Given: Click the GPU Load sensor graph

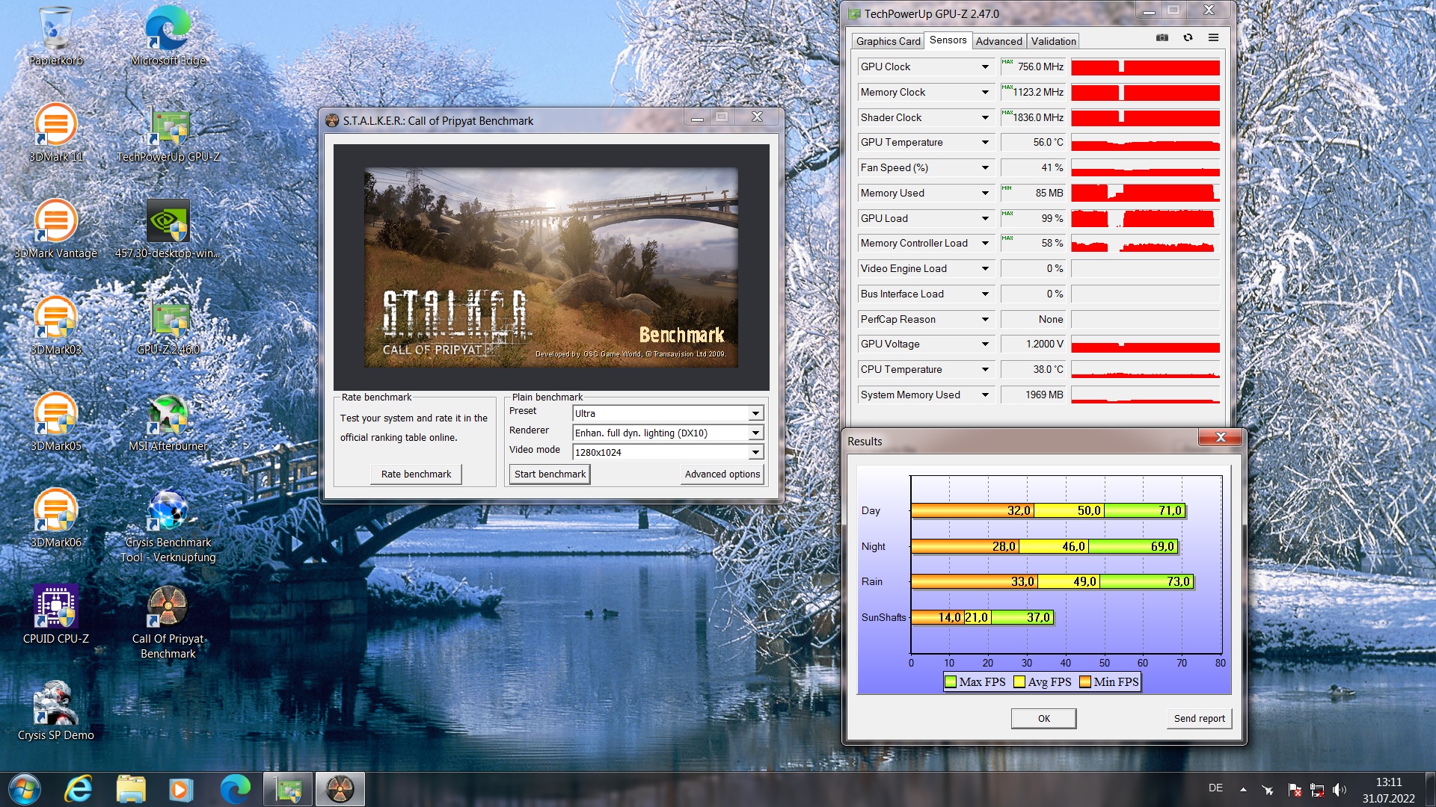Looking at the screenshot, I should (x=1145, y=219).
